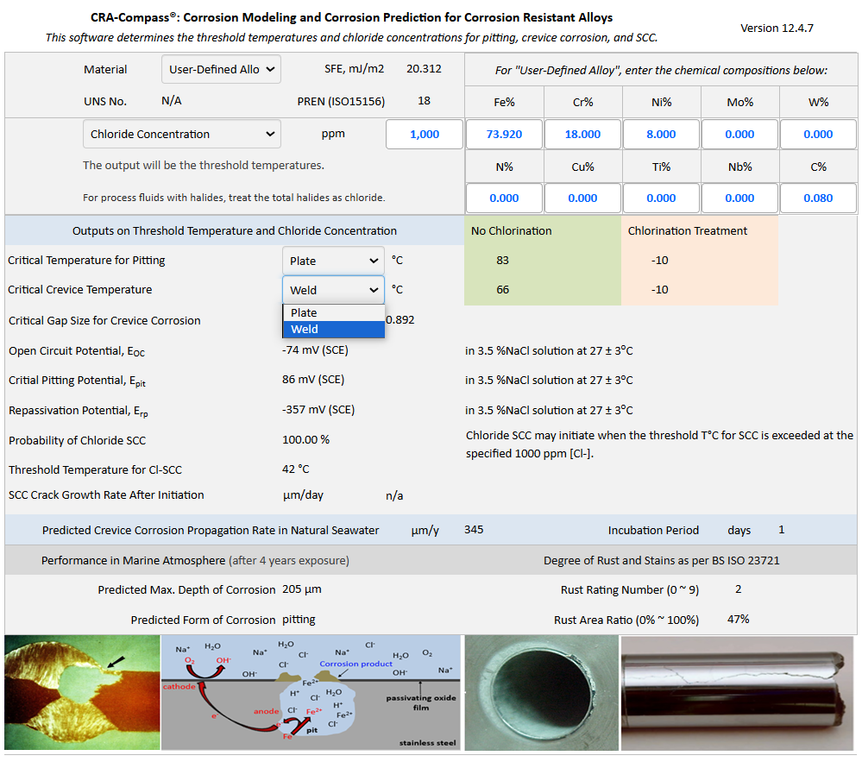This screenshot has height=762, width=862.
Task: Click the chloride SCC probability 100.00 %
Action: [305, 440]
